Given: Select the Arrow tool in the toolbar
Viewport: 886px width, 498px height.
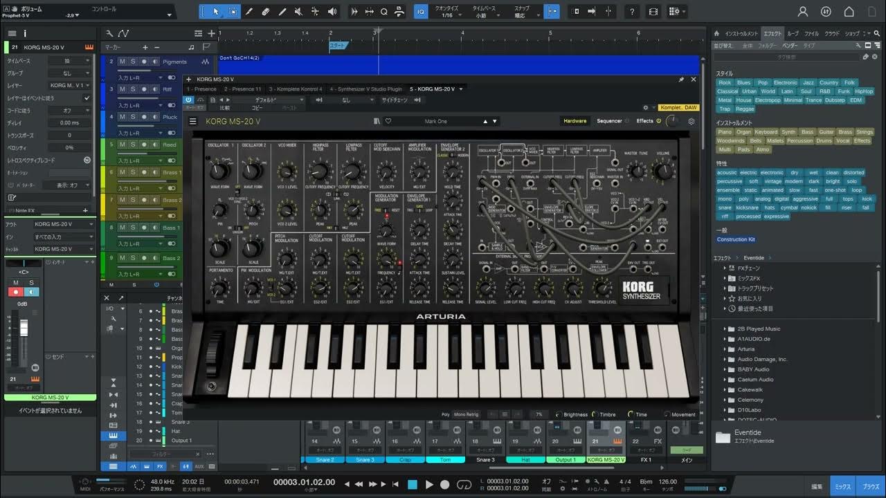Looking at the screenshot, I should pos(216,12).
